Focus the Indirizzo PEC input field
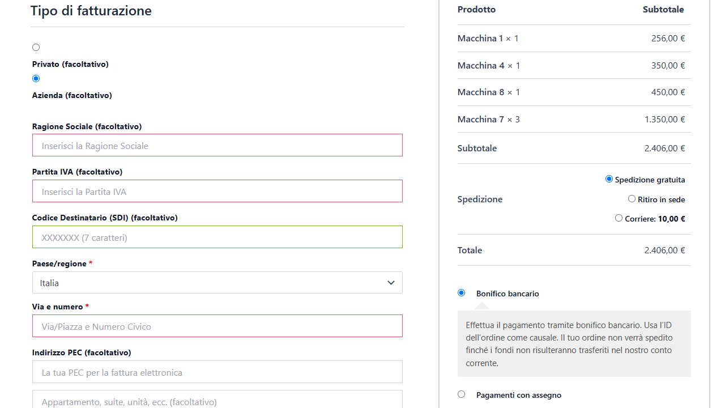Image resolution: width=725 pixels, height=408 pixels. click(217, 372)
